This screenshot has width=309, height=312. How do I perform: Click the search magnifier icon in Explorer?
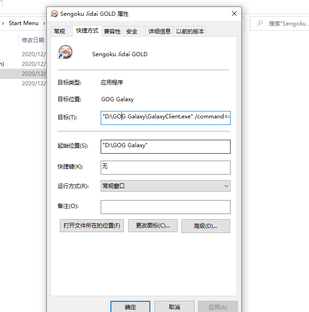(x=260, y=23)
